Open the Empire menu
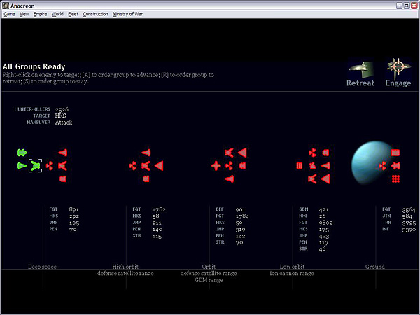The width and height of the screenshot is (420, 315). (x=40, y=14)
